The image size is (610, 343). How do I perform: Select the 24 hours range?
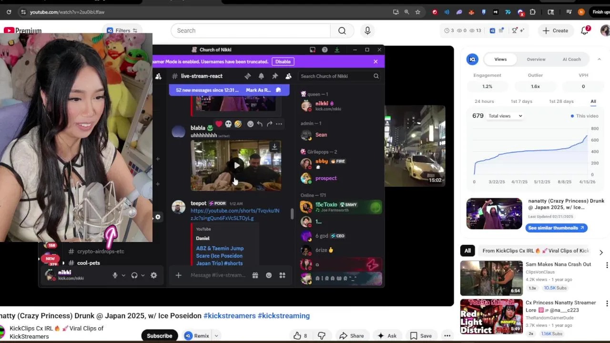[484, 101]
